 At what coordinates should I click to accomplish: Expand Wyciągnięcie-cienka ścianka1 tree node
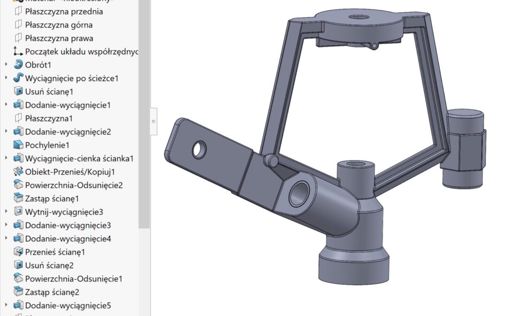coord(6,158)
